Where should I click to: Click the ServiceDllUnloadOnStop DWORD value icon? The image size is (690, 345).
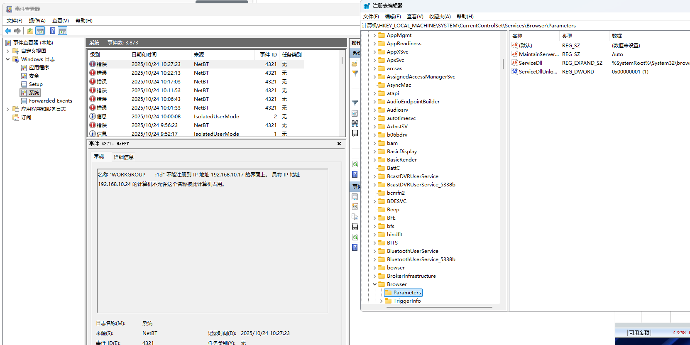click(515, 71)
